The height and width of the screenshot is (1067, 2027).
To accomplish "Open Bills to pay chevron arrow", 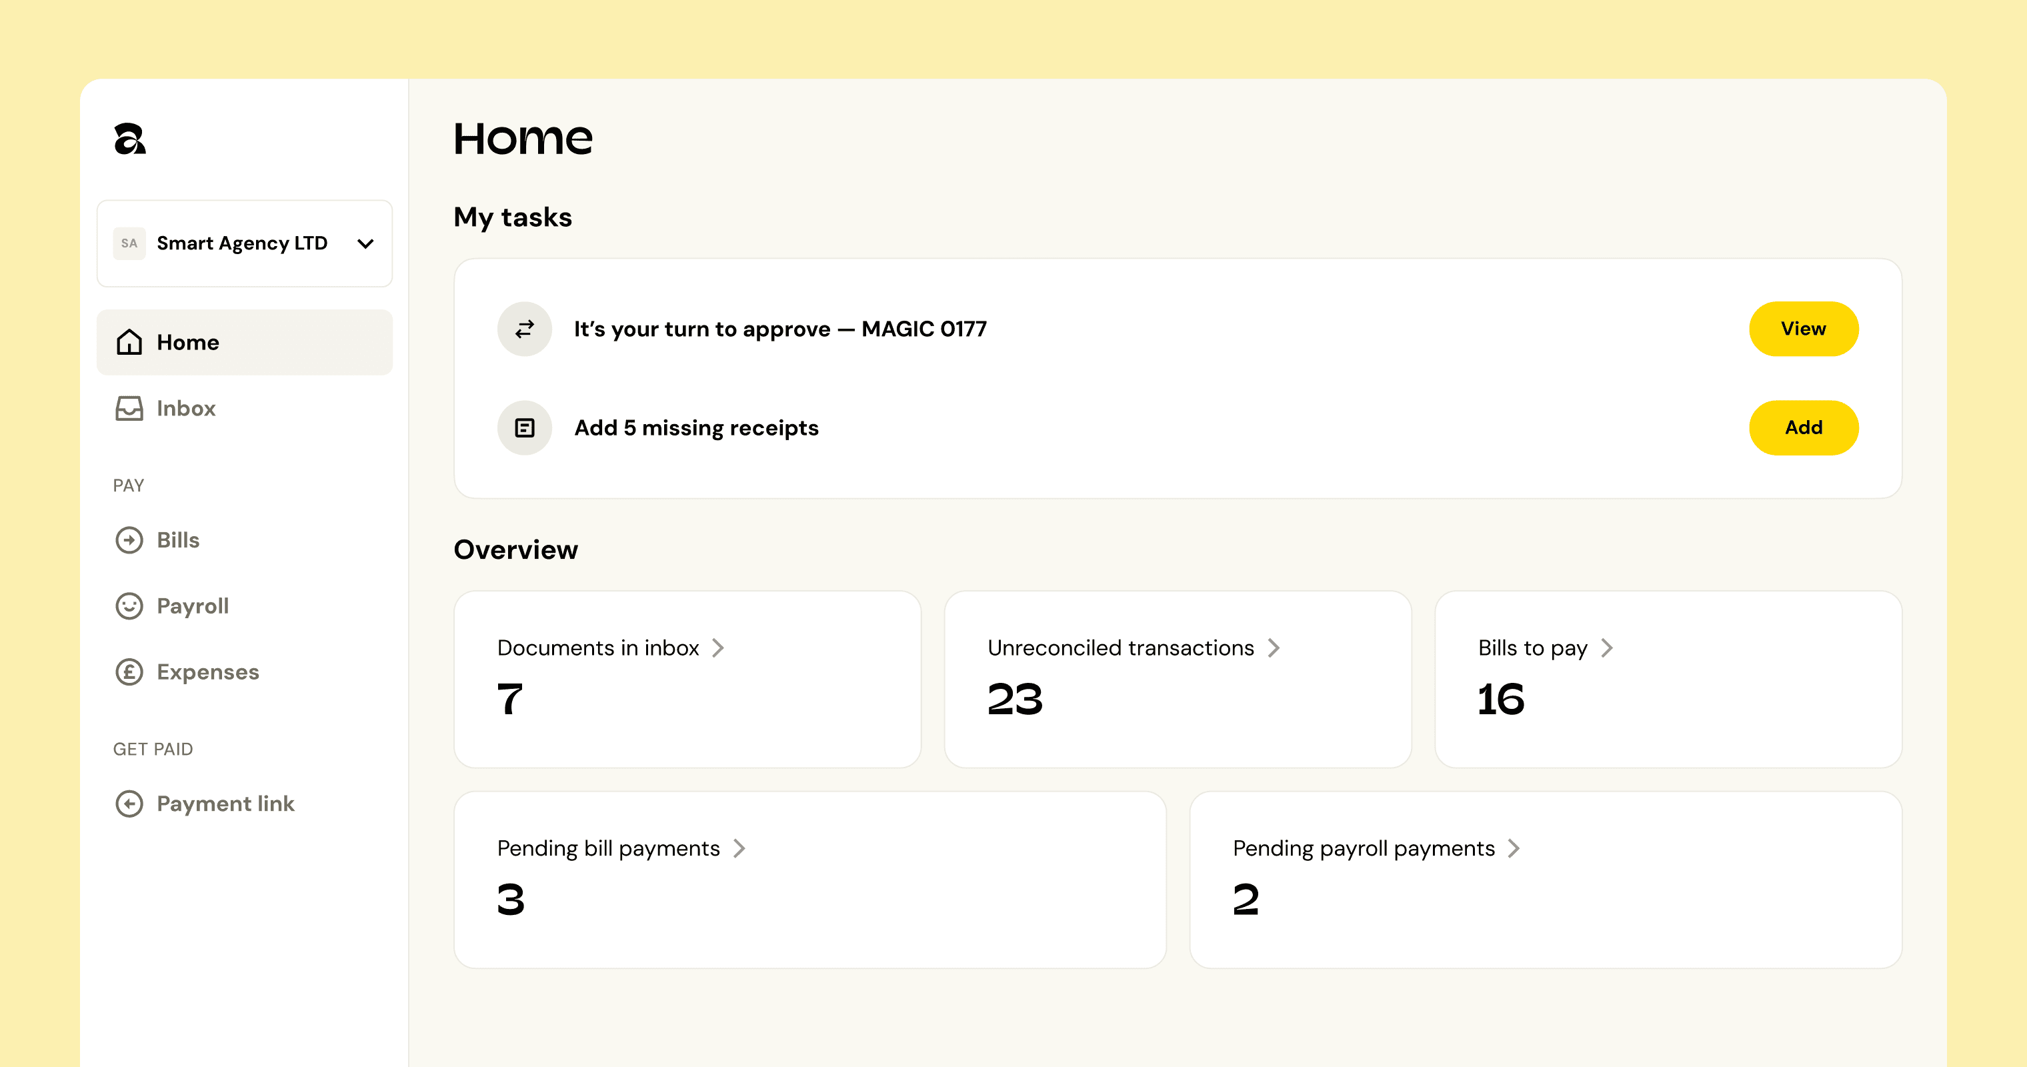I will pos(1607,648).
